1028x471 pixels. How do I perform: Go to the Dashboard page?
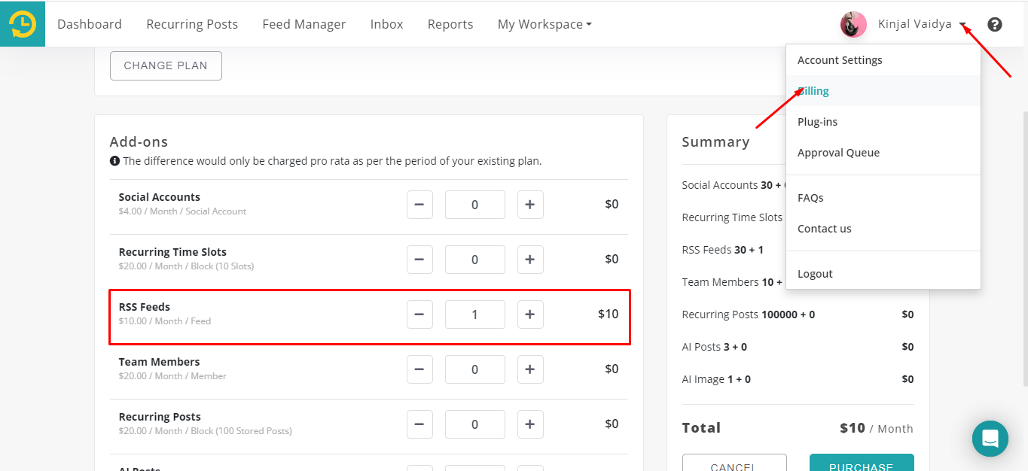[x=90, y=25]
